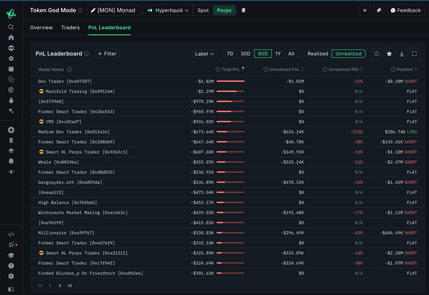
Task: Open the target icon in the sidebar
Action: 11,90
